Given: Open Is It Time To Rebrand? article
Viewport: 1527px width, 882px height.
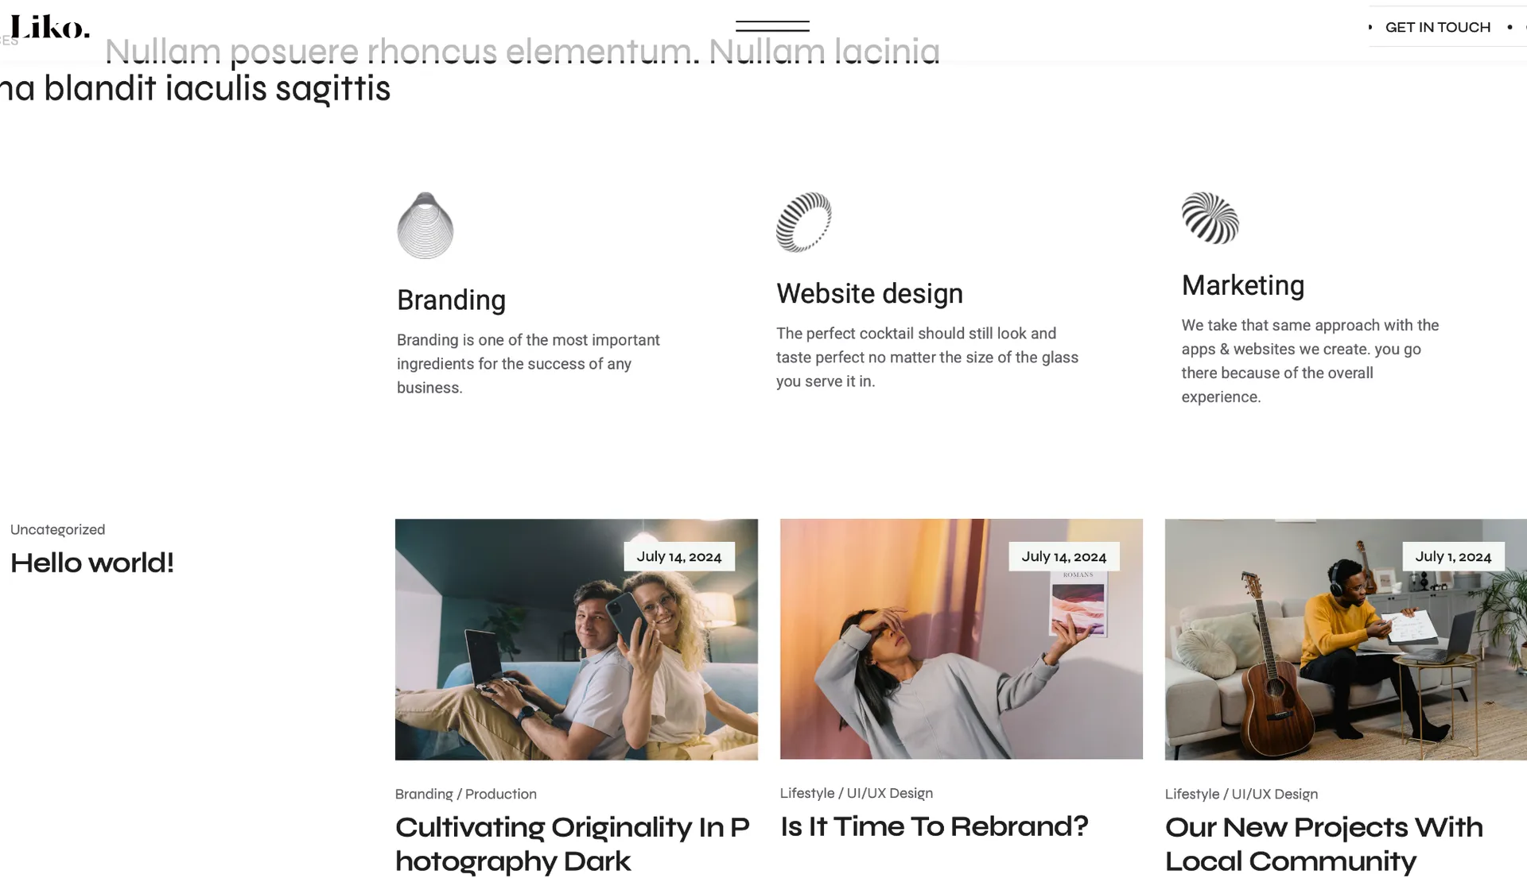Looking at the screenshot, I should coord(934,826).
